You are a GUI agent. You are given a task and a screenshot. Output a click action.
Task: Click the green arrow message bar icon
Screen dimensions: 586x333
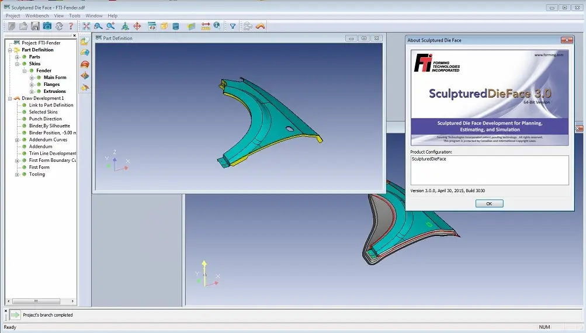coord(15,315)
